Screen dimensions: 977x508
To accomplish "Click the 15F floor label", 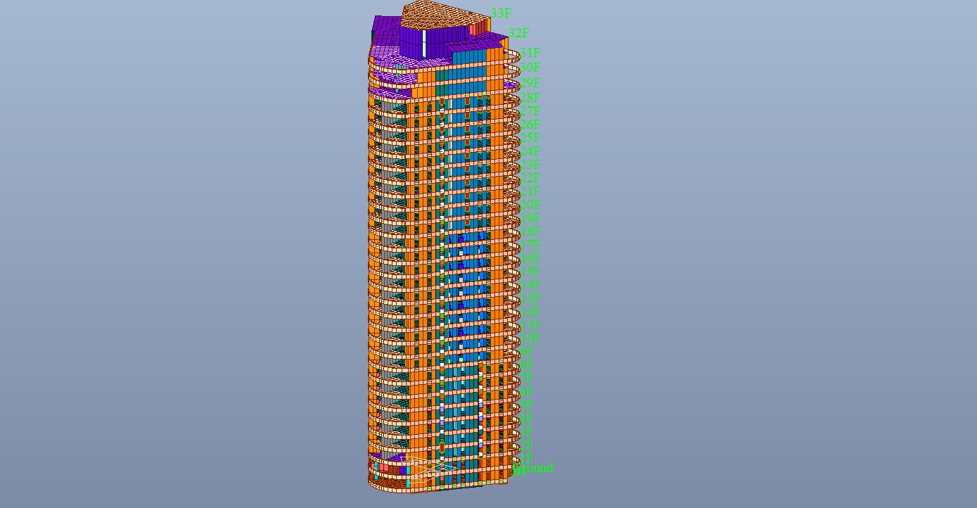I will 530,272.
